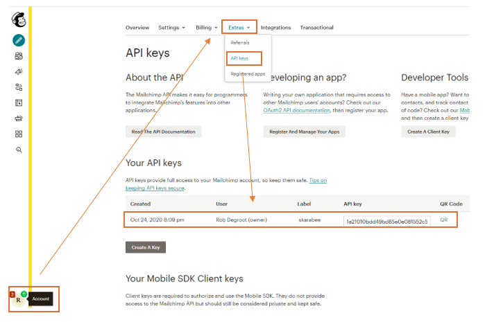Expand the Billing dropdown
Screen dimensions: 503x322
click(207, 28)
